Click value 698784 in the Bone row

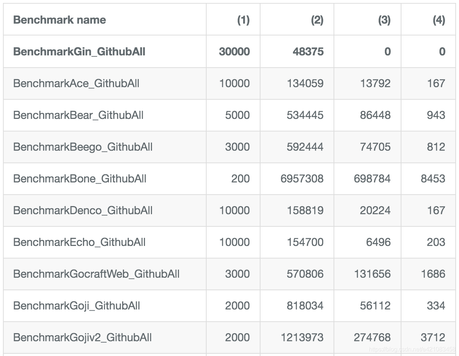tap(372, 179)
